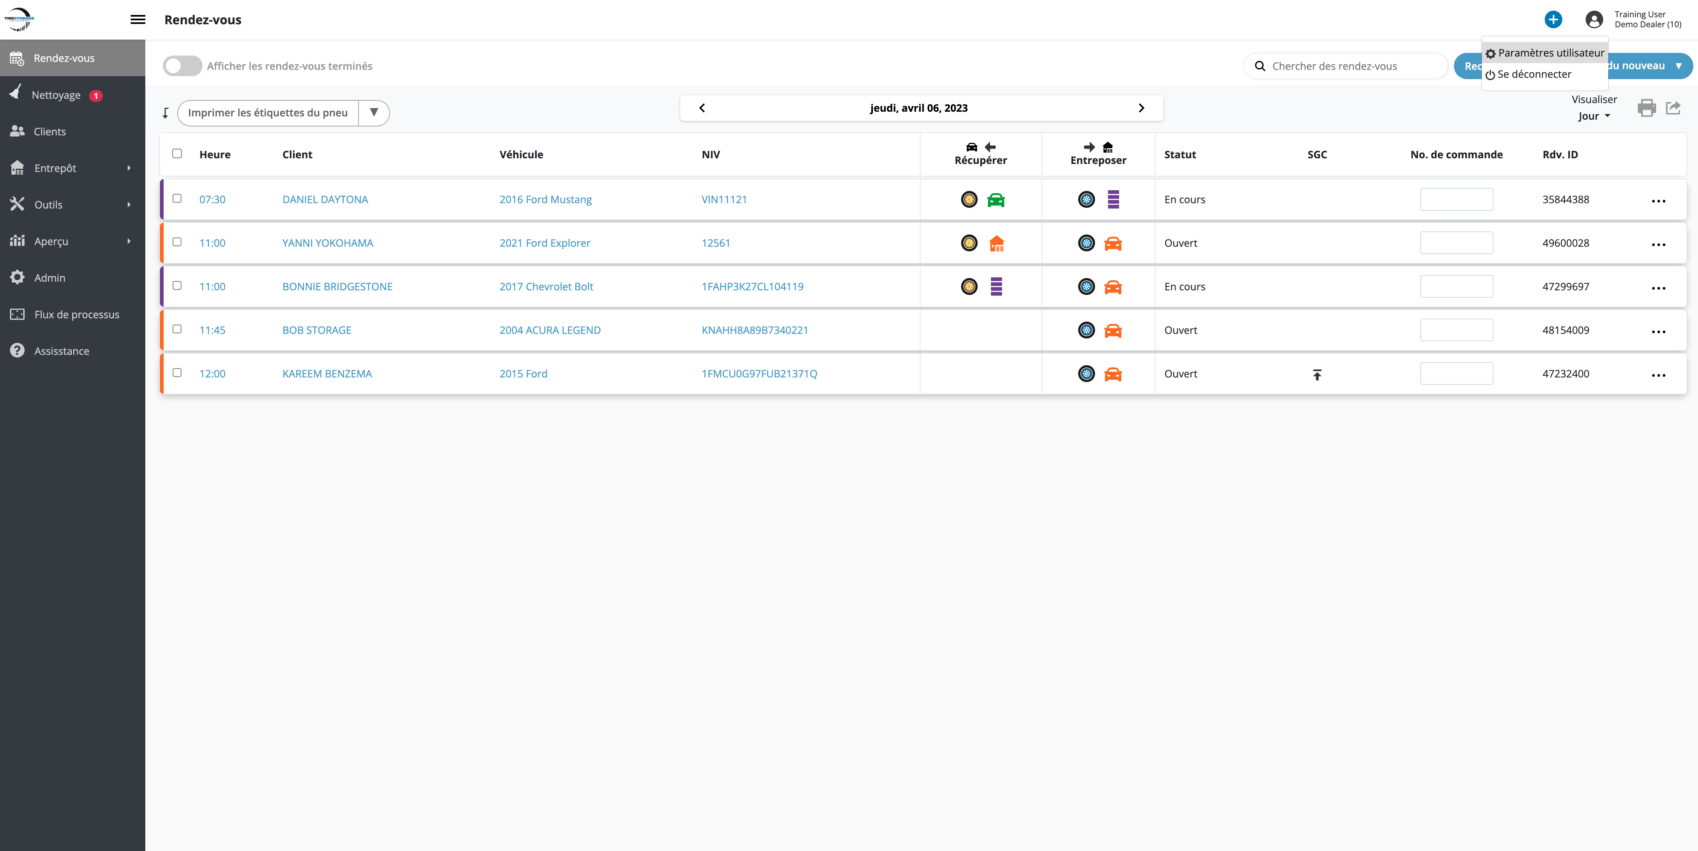Open the Jour view dropdown
Screen dimensions: 1698x851
pyautogui.click(x=1593, y=117)
